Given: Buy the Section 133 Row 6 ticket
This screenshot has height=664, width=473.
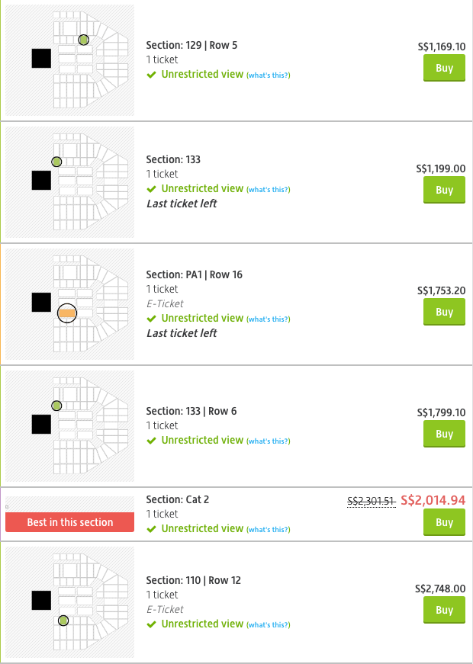Looking at the screenshot, I should (x=444, y=435).
